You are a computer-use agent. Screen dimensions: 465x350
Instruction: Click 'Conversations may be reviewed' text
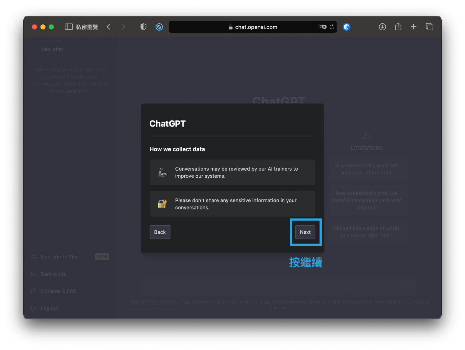pyautogui.click(x=236, y=172)
